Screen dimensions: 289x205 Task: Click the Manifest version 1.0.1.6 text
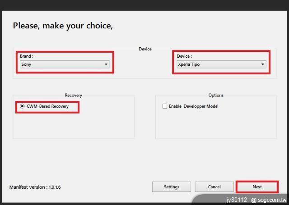pos(35,187)
